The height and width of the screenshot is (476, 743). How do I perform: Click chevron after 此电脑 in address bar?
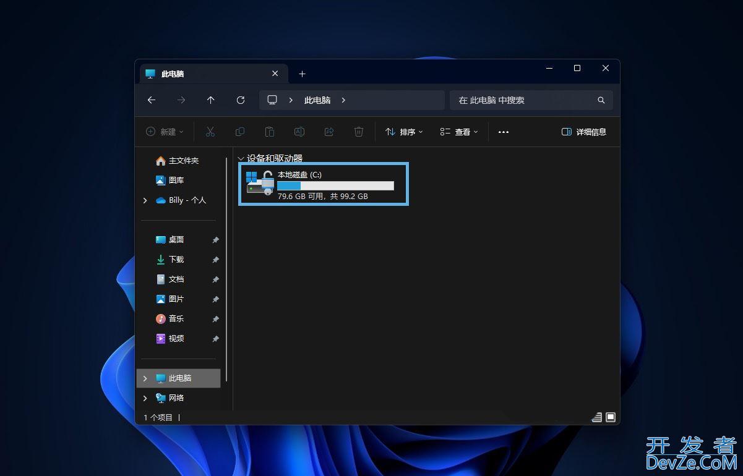(x=343, y=100)
